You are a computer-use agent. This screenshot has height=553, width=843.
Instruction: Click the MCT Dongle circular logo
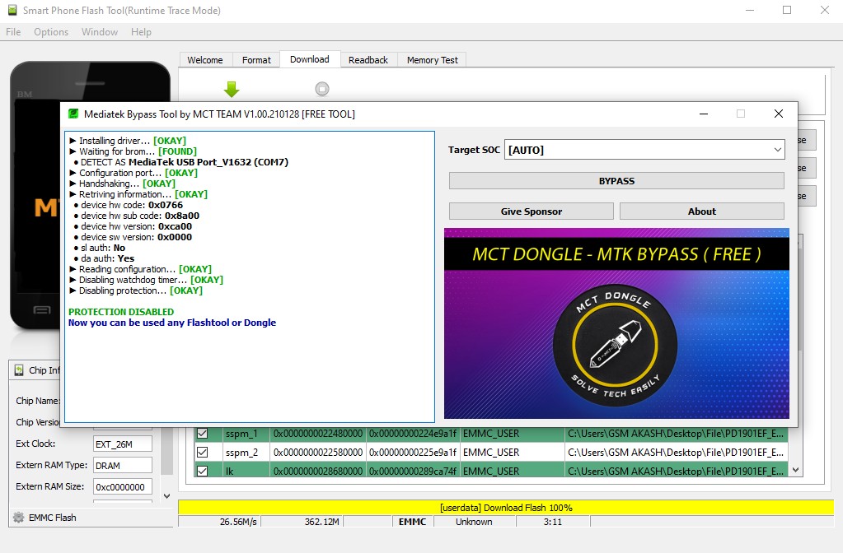(x=615, y=345)
